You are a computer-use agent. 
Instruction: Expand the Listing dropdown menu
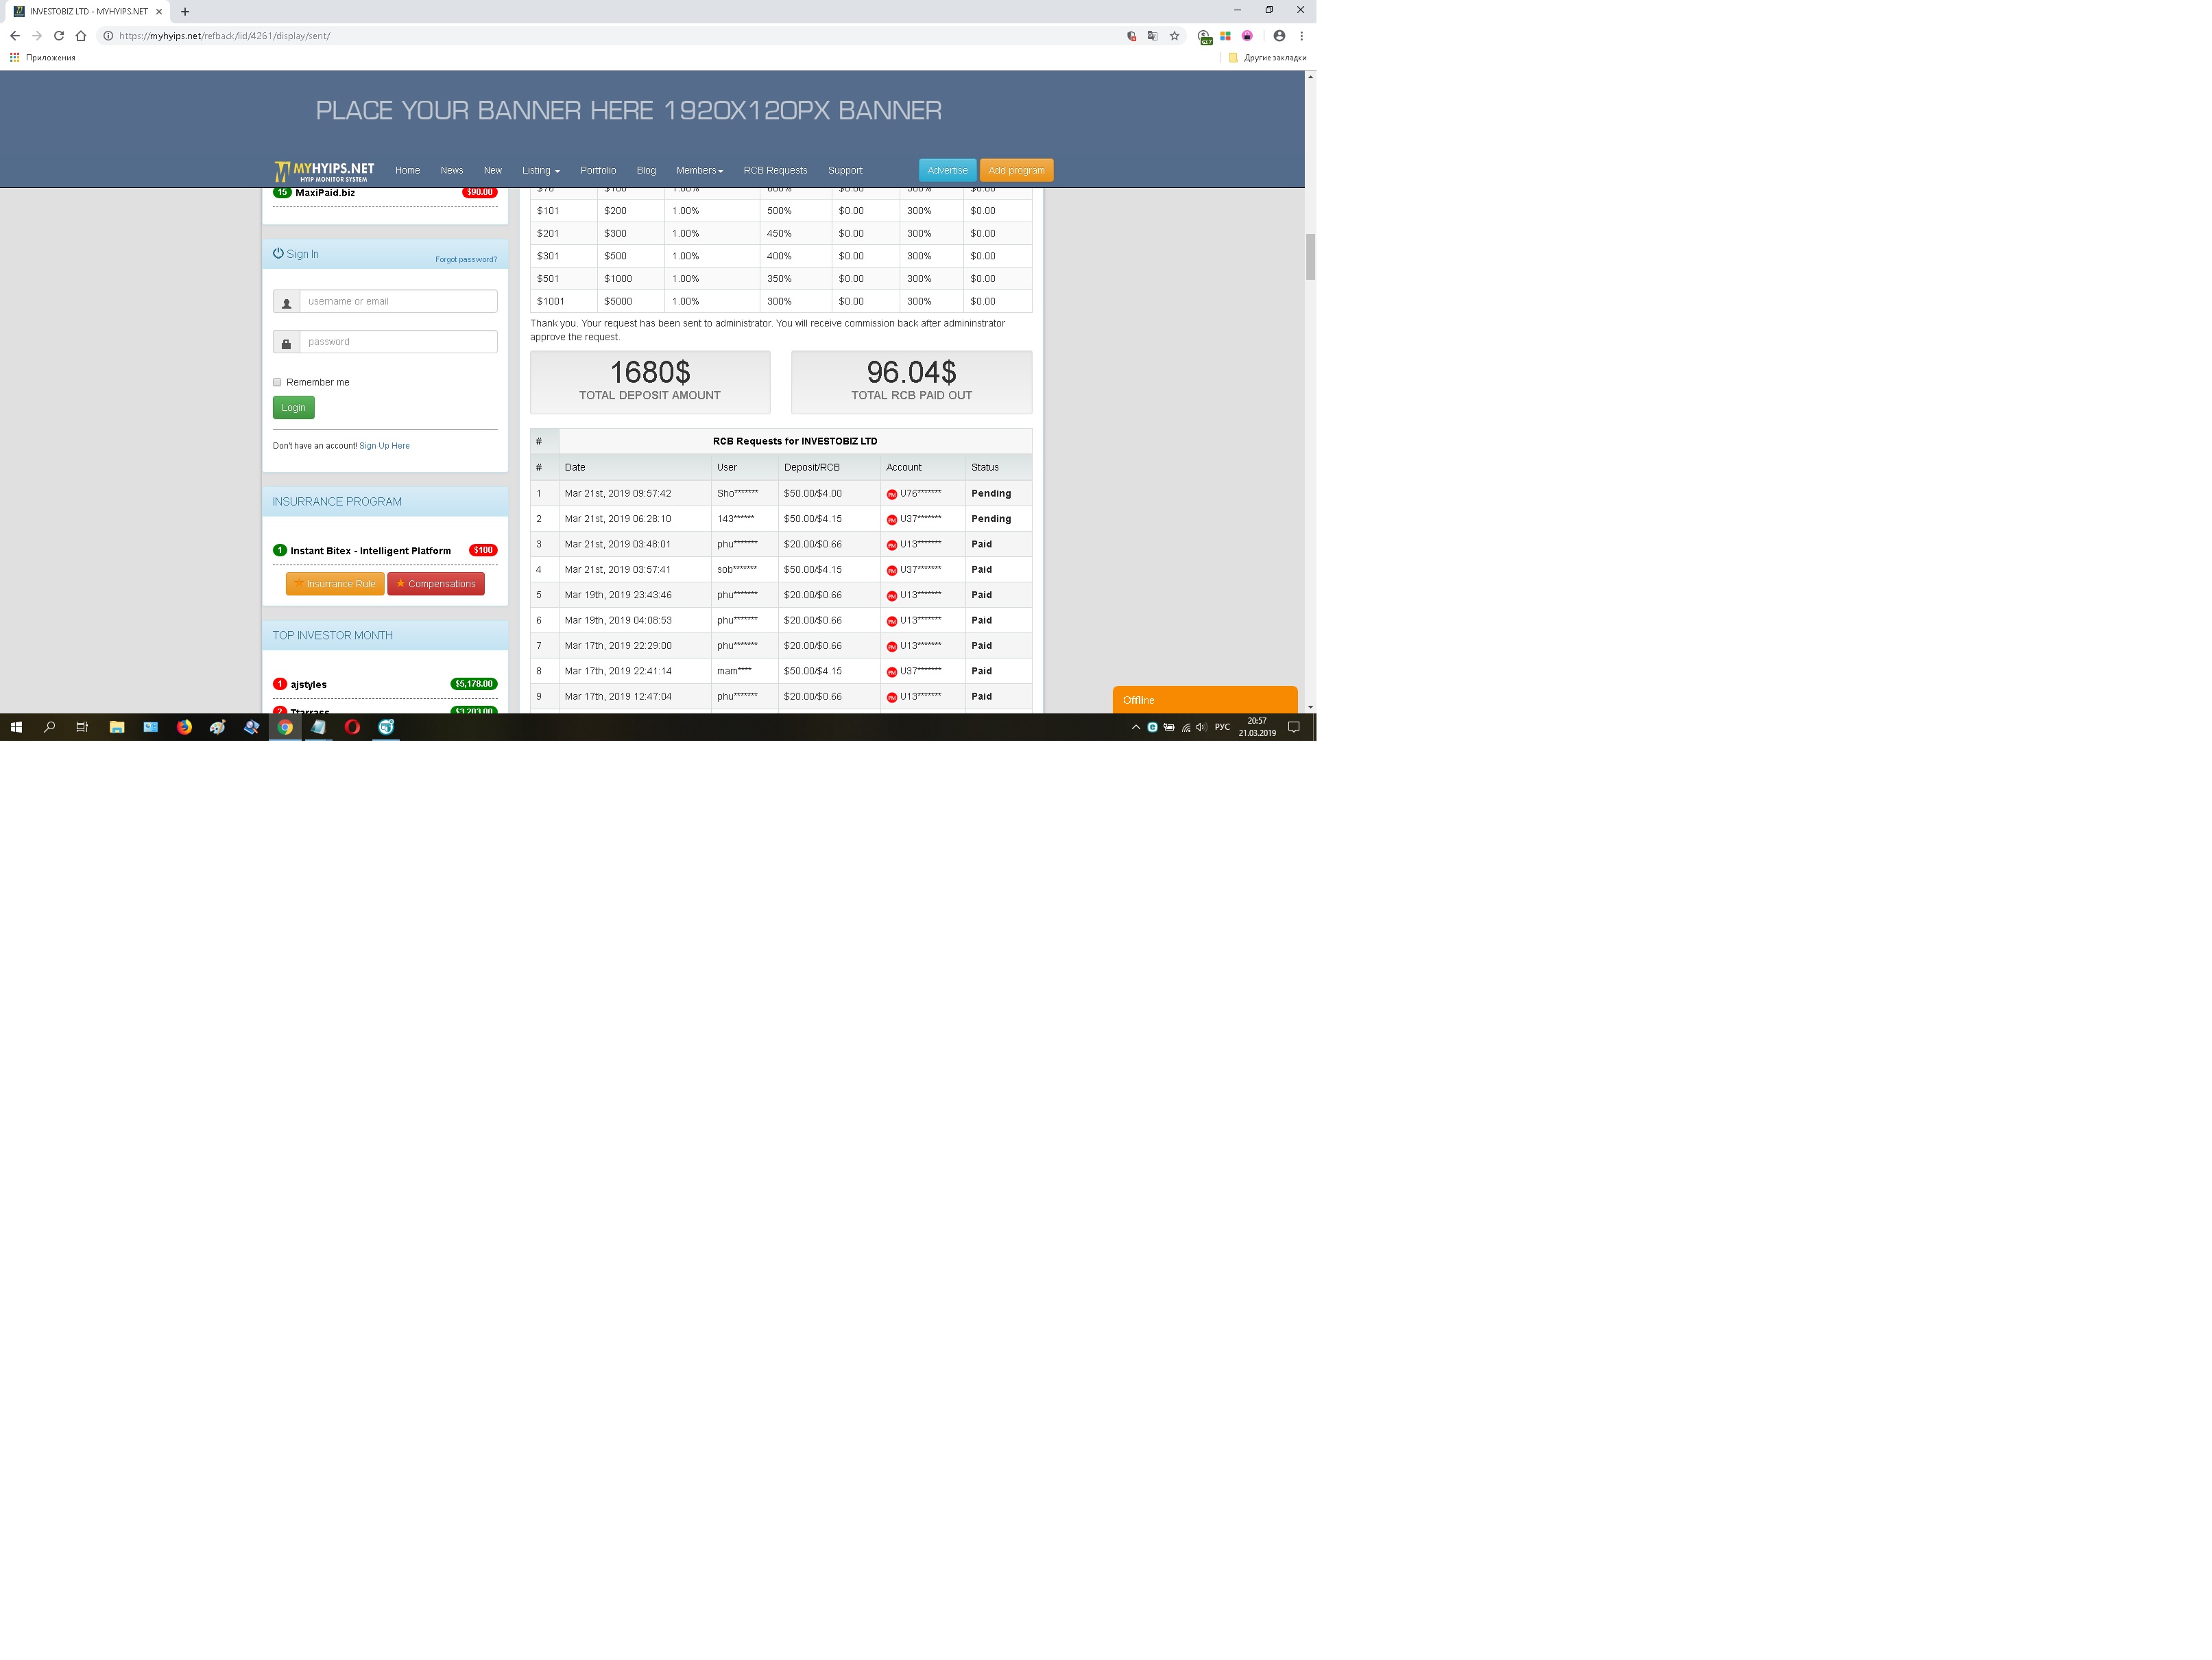540,170
